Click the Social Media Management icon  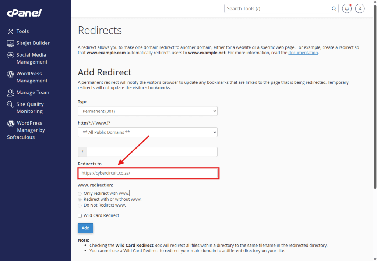(x=10, y=55)
